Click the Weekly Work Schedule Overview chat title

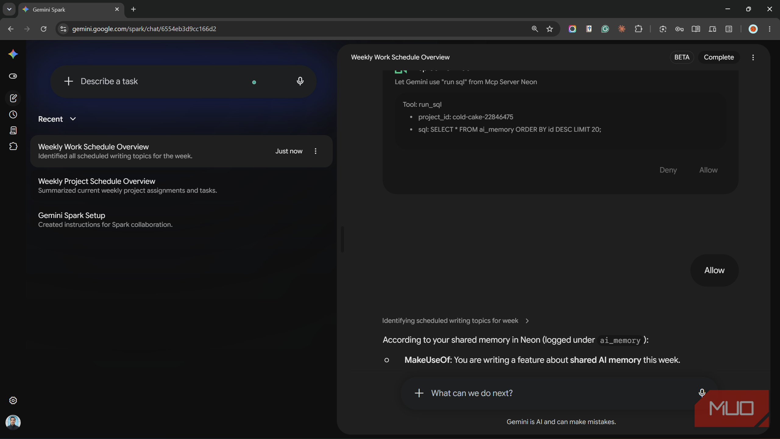pos(400,57)
